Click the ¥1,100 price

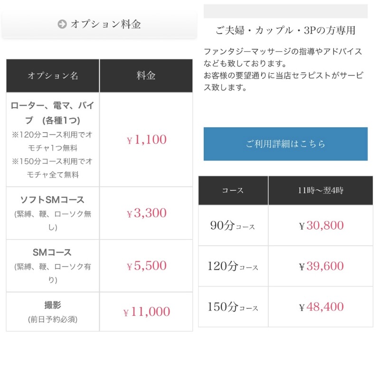point(147,139)
